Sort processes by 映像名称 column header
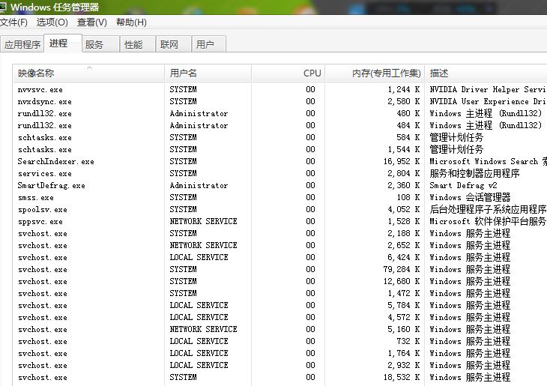This screenshot has width=547, height=386. click(x=88, y=73)
